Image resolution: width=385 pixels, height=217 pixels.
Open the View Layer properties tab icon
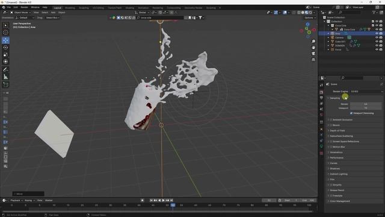pyautogui.click(x=321, y=104)
